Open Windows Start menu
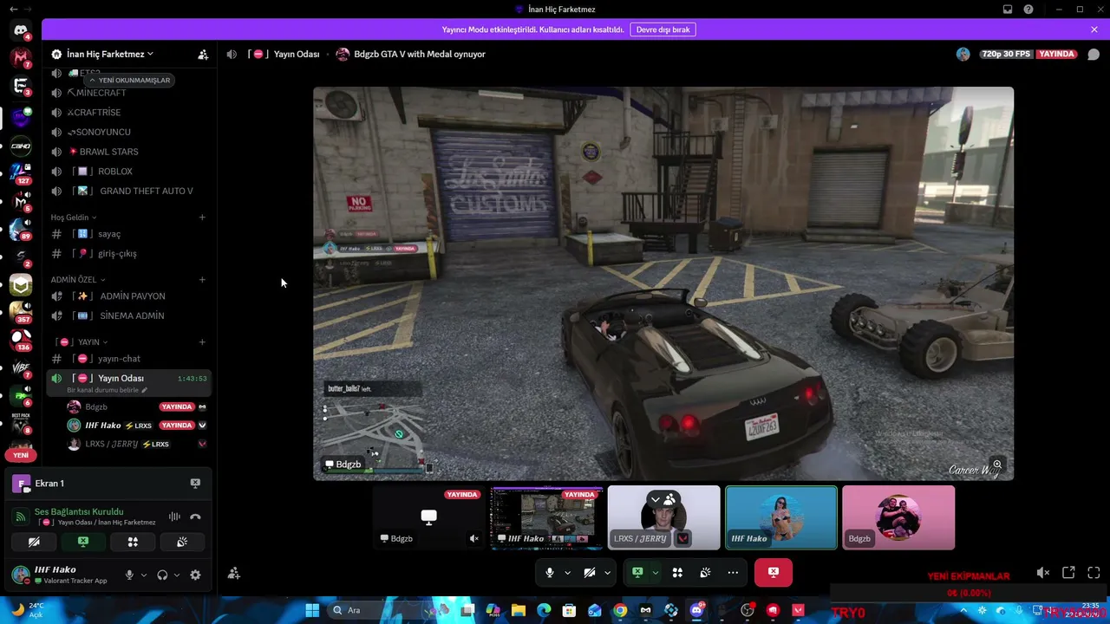Viewport: 1110px width, 624px height. pos(312,610)
